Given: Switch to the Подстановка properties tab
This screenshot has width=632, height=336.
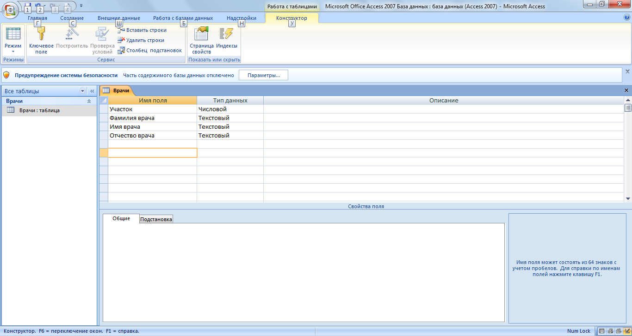Looking at the screenshot, I should (x=156, y=219).
